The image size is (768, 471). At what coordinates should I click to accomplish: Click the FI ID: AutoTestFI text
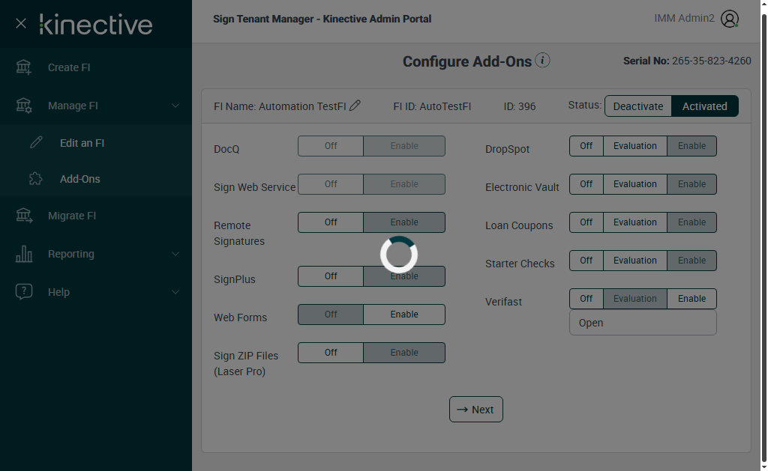(x=432, y=106)
